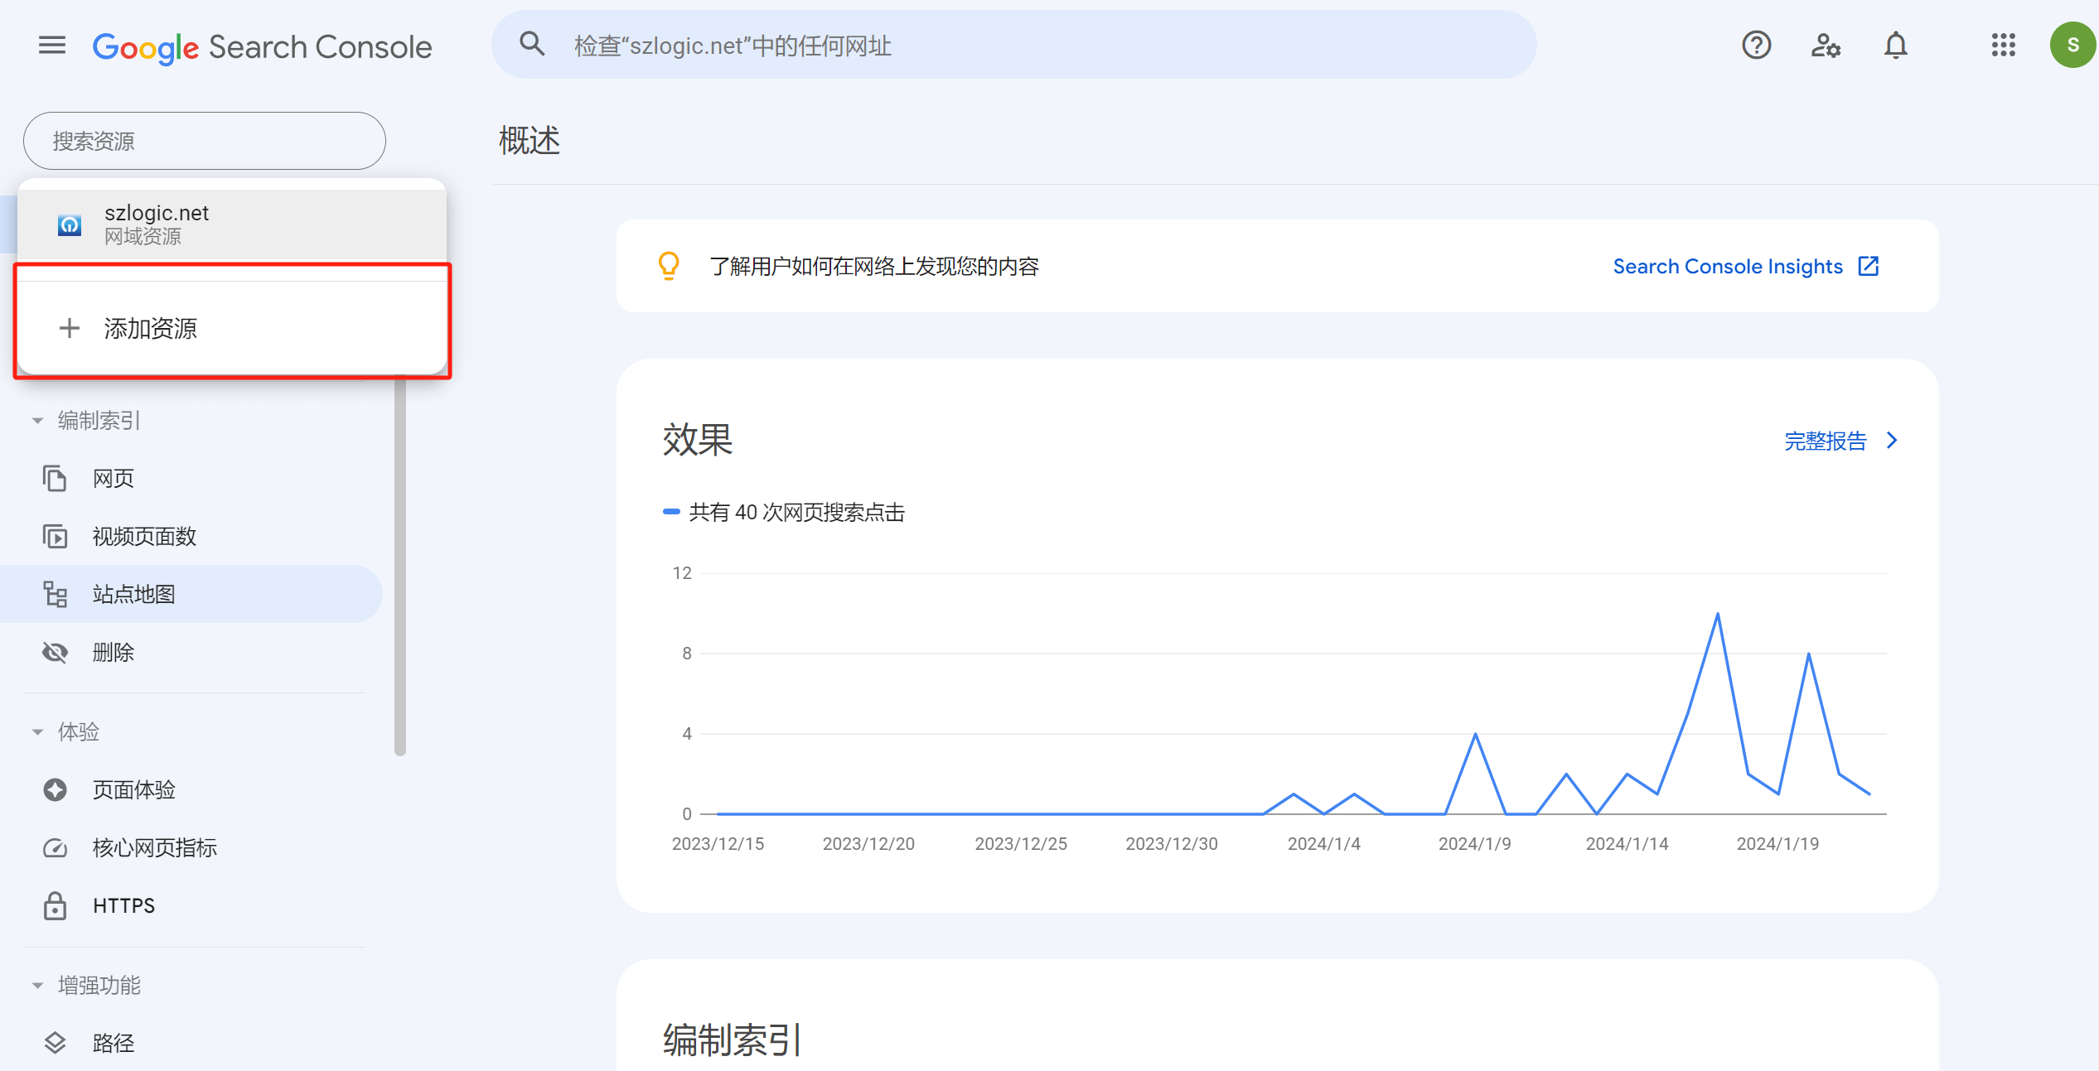Open the 页面体验 page experience icon

pyautogui.click(x=55, y=789)
